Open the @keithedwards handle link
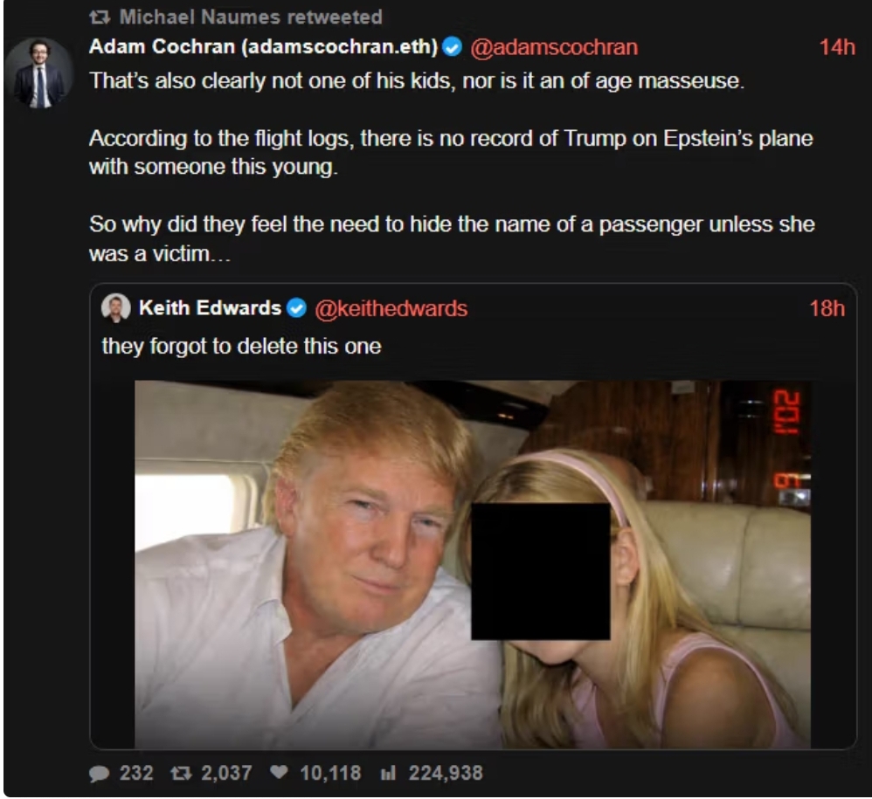872x799 pixels. coord(391,308)
